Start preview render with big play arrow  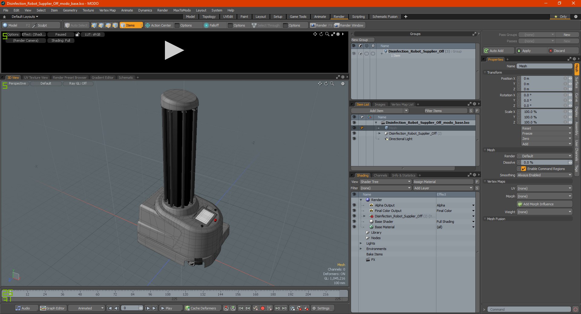pyautogui.click(x=174, y=50)
